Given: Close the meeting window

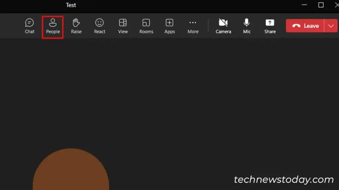Looking at the screenshot, I should pos(336,5).
